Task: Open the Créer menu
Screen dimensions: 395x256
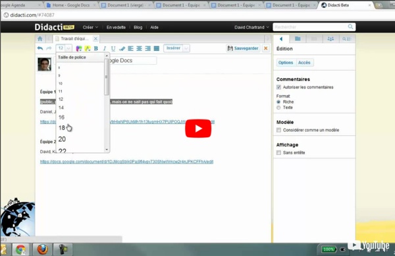Action: [x=90, y=27]
